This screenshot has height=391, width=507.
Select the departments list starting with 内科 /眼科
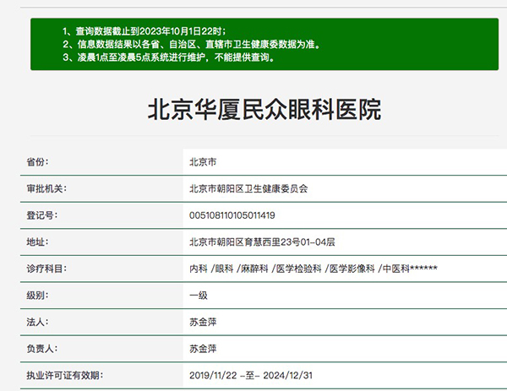click(x=313, y=269)
